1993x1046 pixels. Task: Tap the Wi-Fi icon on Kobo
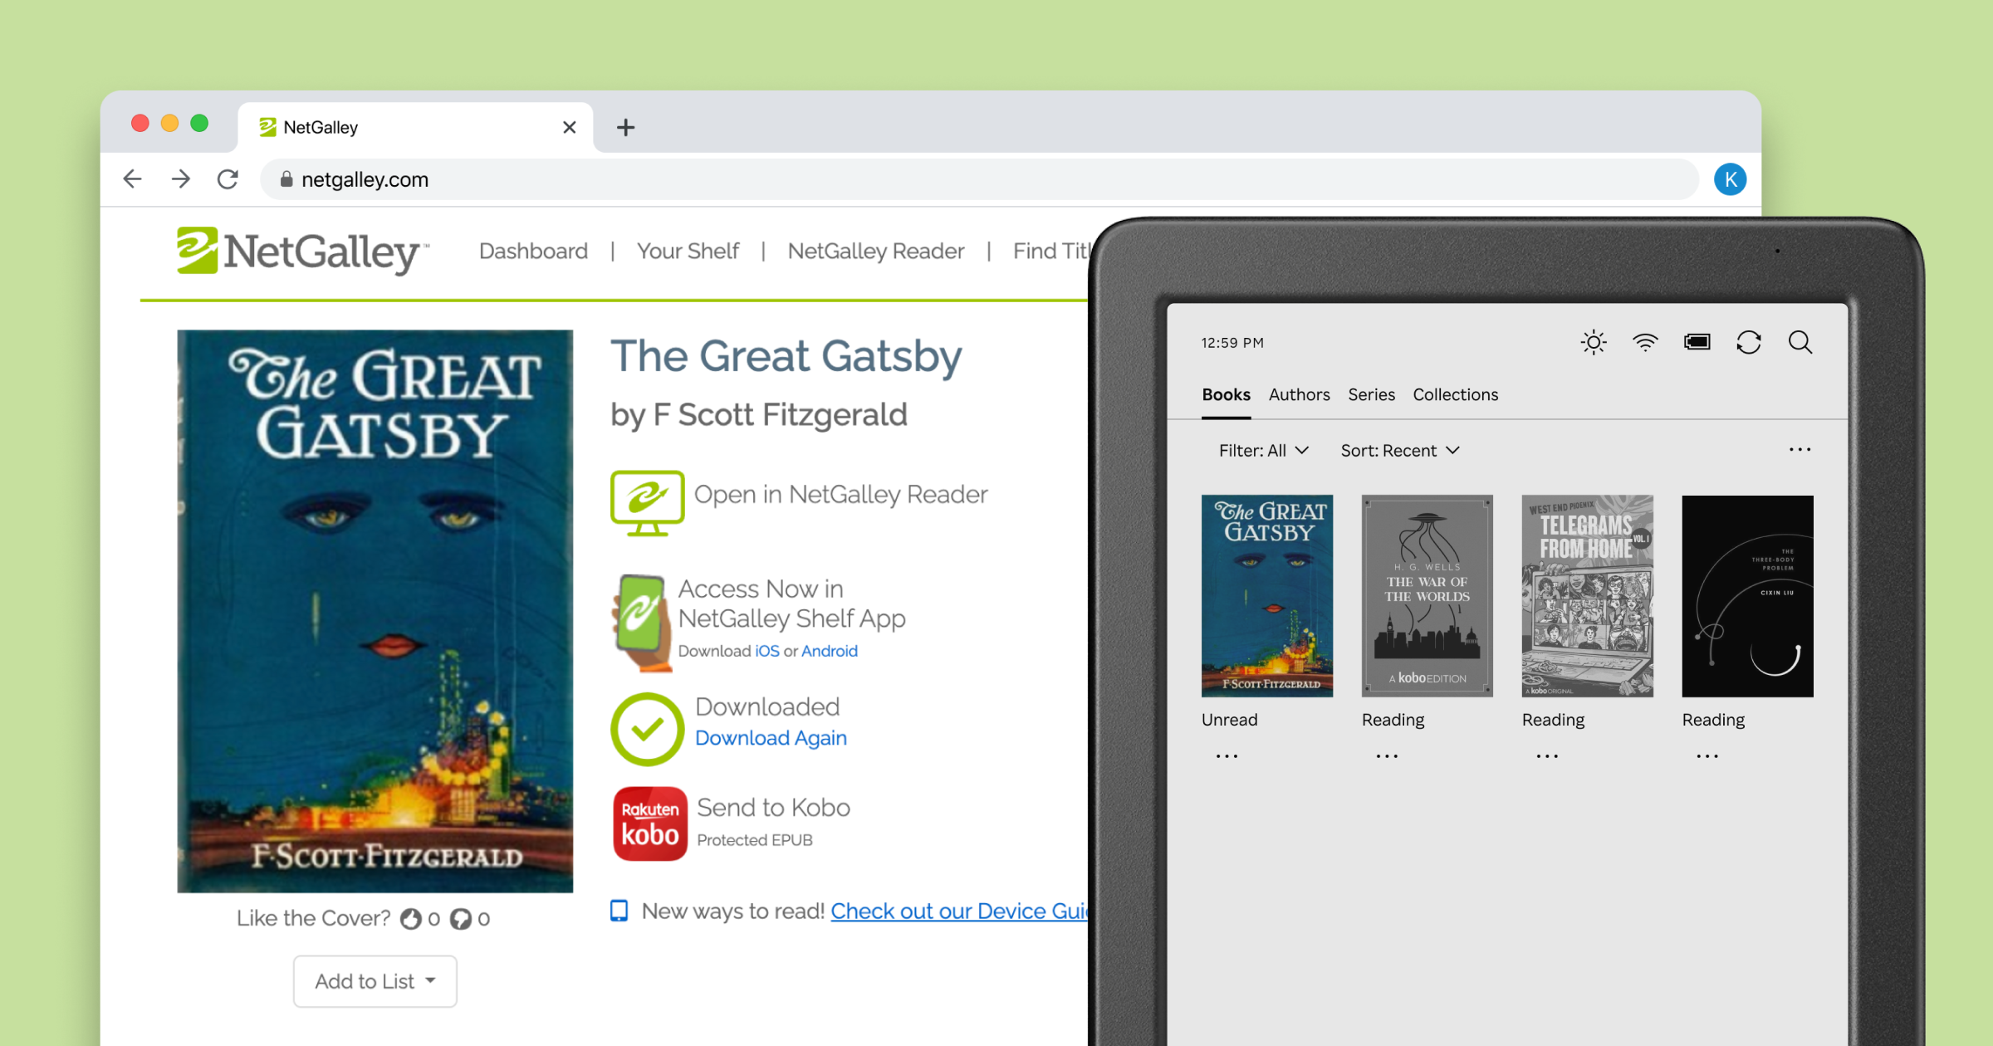coord(1645,342)
